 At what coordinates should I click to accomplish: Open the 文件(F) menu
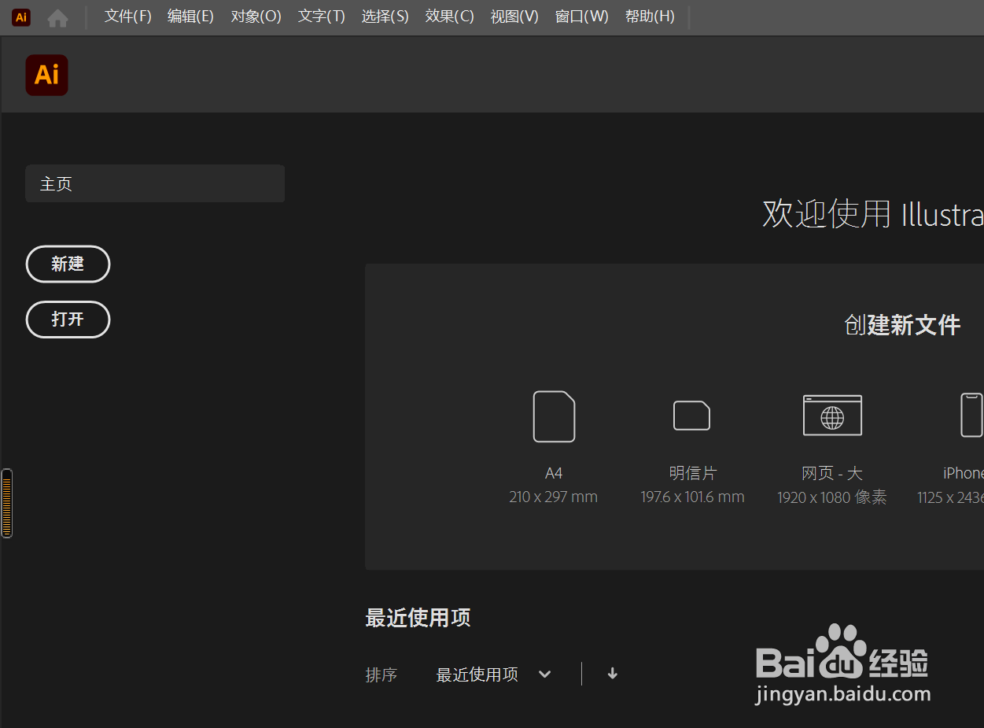[x=128, y=17]
